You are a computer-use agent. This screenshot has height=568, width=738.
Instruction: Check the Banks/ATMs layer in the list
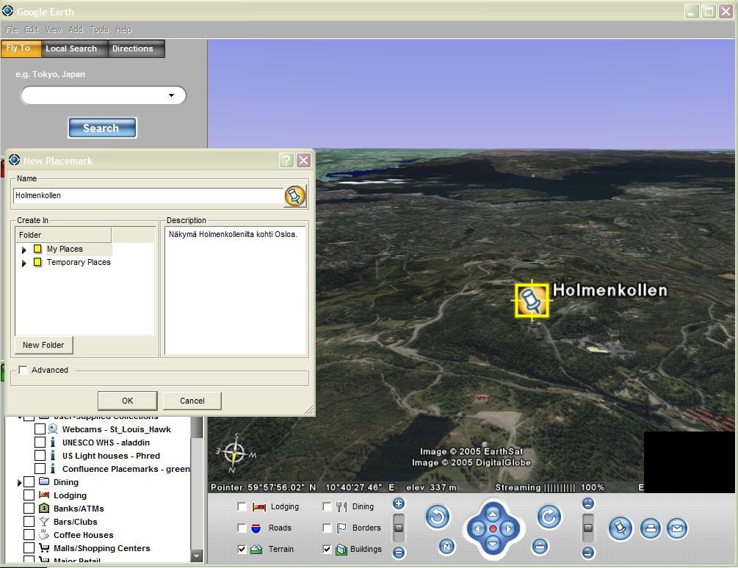(29, 509)
